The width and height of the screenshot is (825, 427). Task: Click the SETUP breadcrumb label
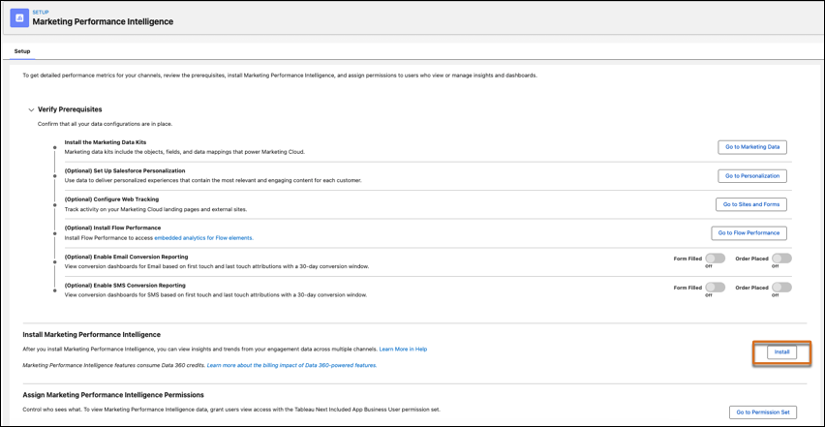point(39,12)
